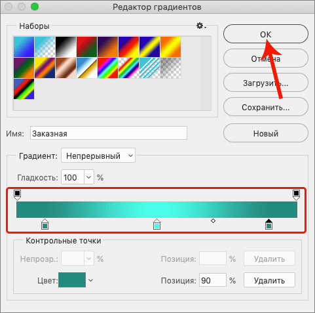Click the midpoint diamond below gradient bar

[x=213, y=221]
